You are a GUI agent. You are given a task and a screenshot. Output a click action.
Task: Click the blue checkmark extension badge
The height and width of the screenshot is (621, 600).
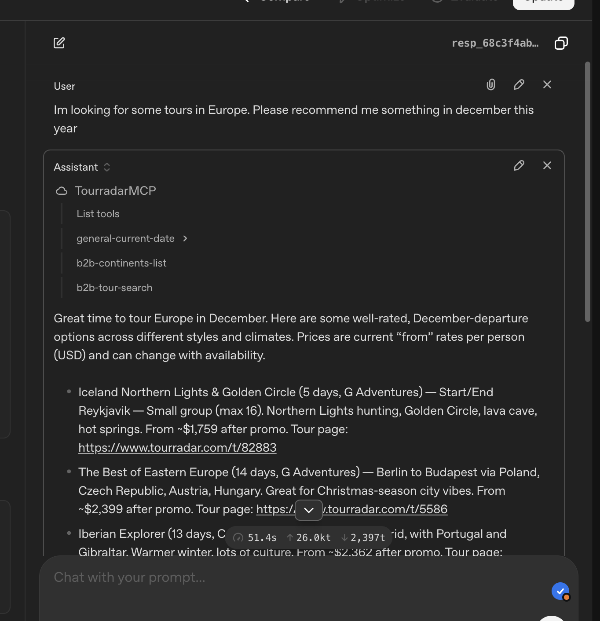(x=560, y=591)
